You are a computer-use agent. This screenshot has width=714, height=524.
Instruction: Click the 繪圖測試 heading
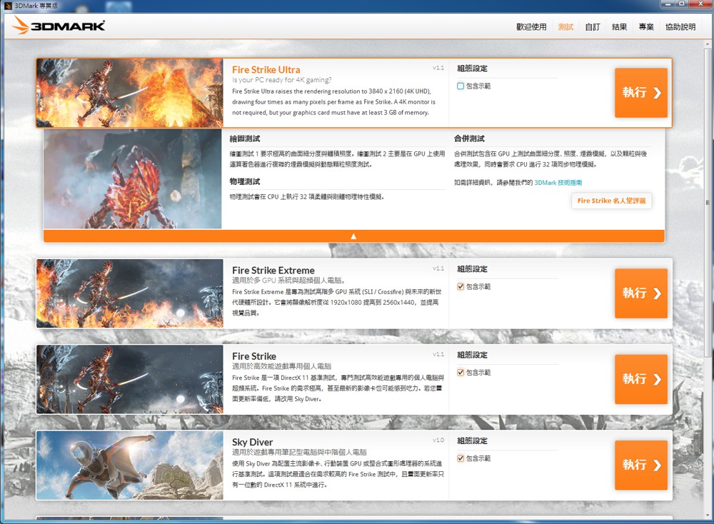click(x=244, y=138)
